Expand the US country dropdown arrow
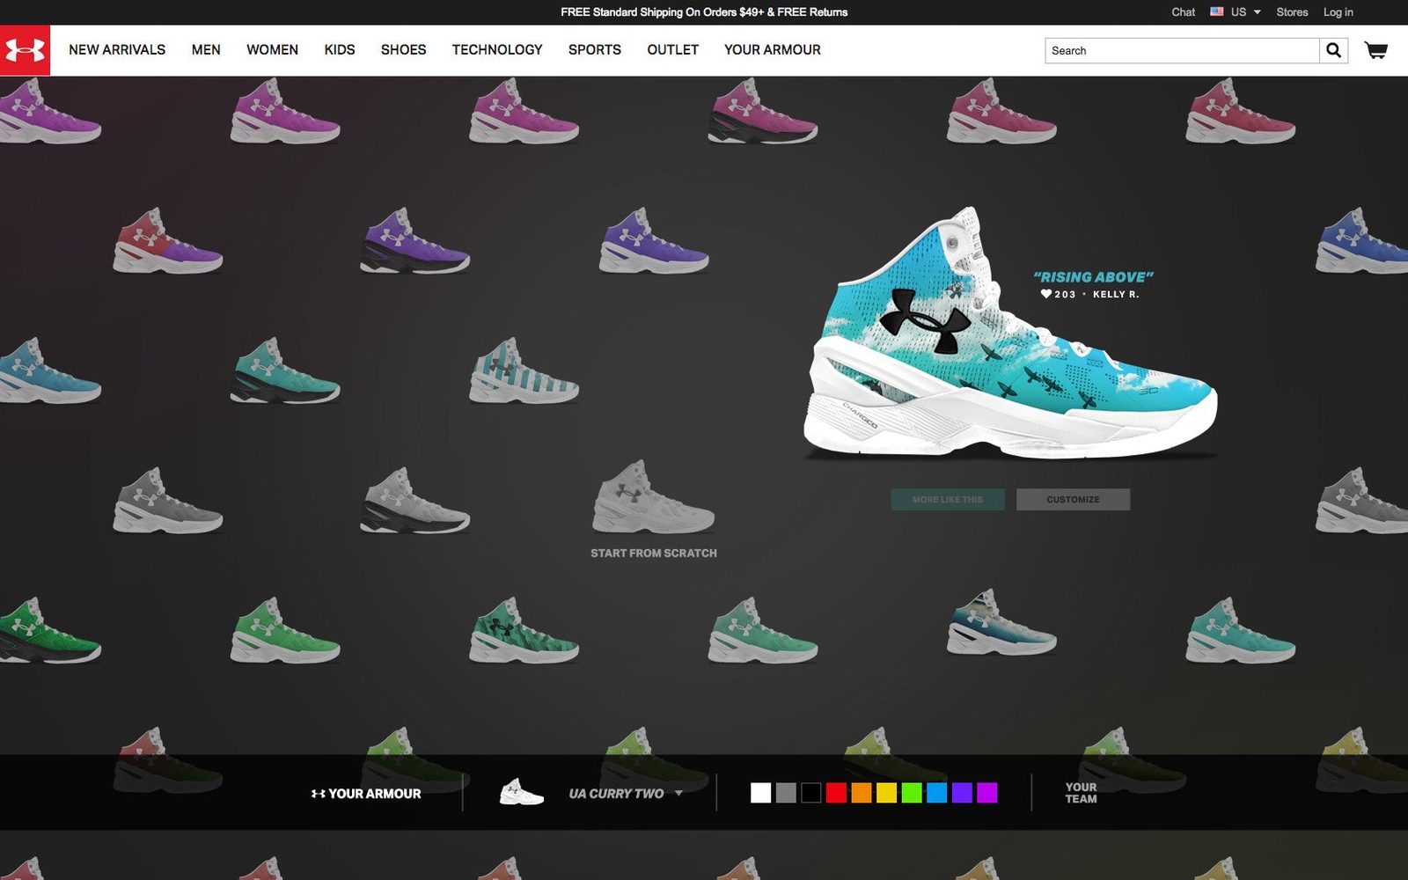The height and width of the screenshot is (880, 1408). (1257, 12)
